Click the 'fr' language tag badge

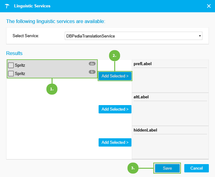pyautogui.click(x=92, y=72)
